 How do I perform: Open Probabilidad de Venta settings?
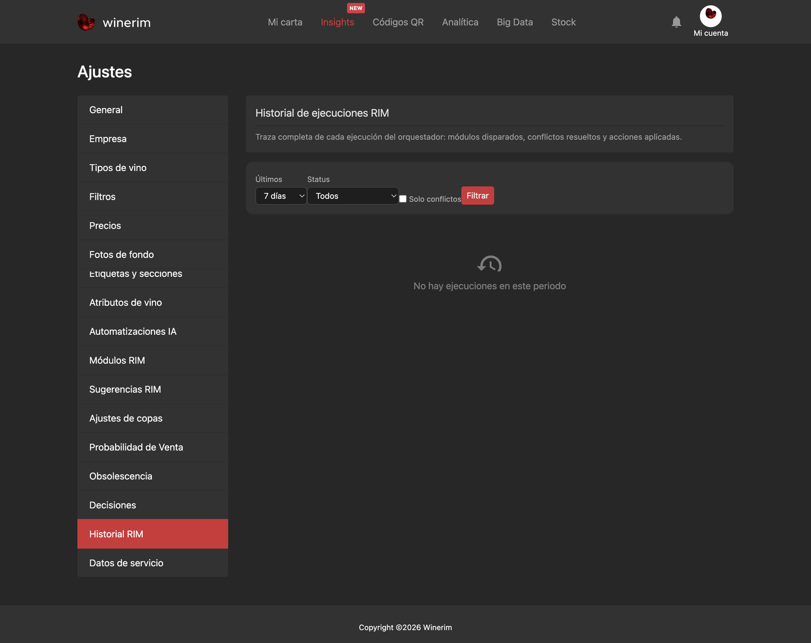pos(152,447)
